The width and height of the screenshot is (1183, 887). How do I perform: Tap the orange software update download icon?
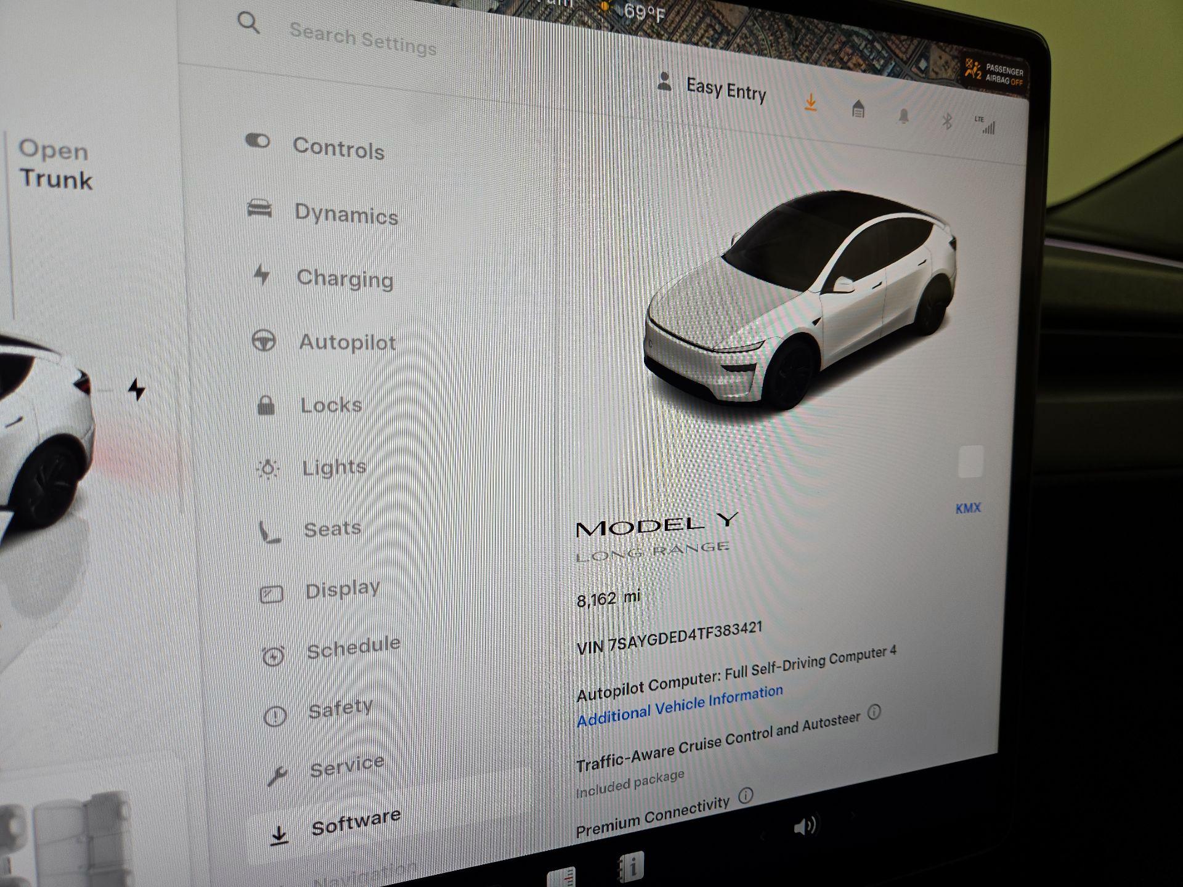pos(811,102)
